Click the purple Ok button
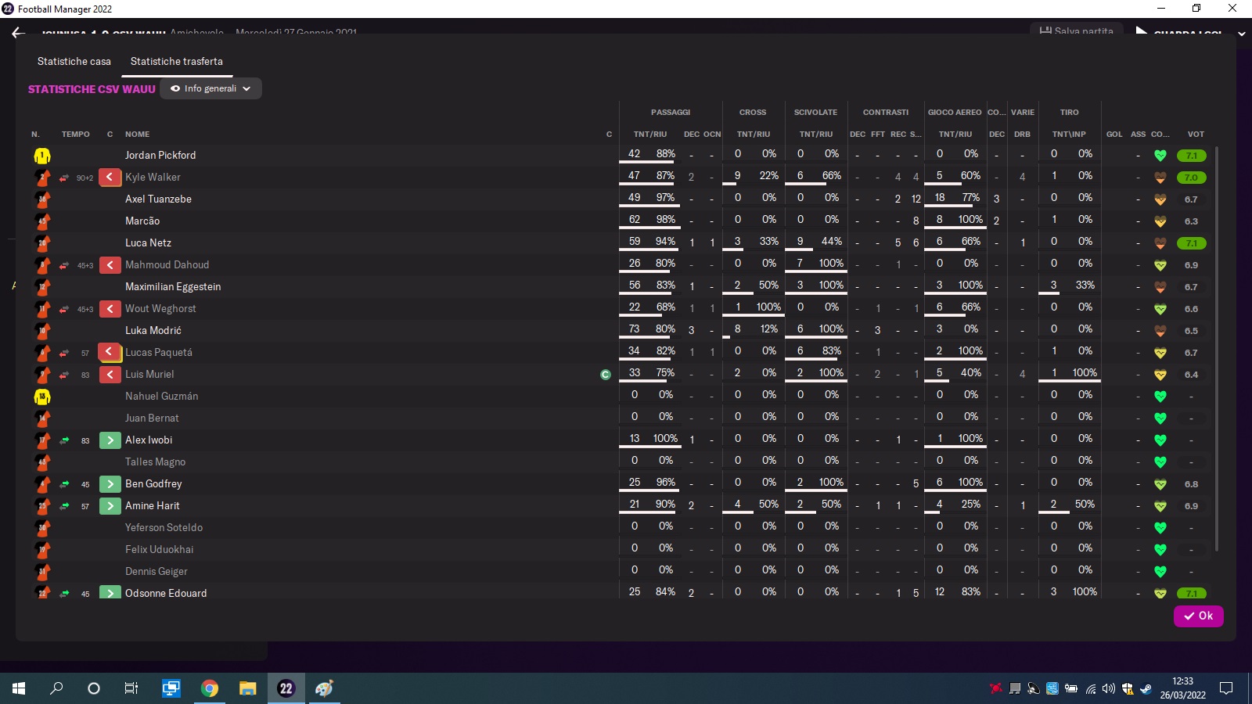The image size is (1252, 704). point(1198,616)
